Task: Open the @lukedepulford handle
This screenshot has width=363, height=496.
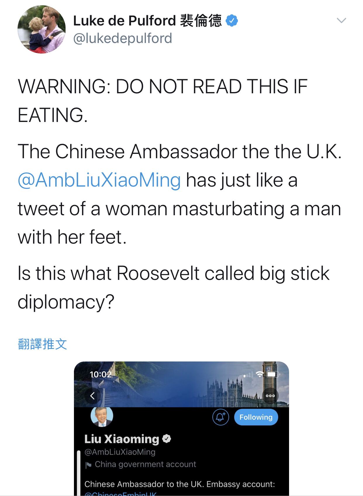Action: [122, 38]
